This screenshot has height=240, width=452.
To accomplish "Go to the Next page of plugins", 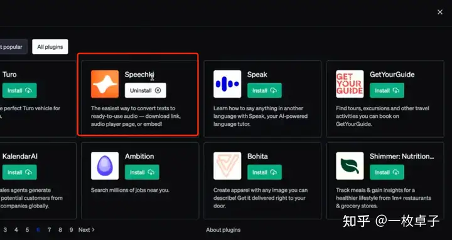I will pos(87,229).
